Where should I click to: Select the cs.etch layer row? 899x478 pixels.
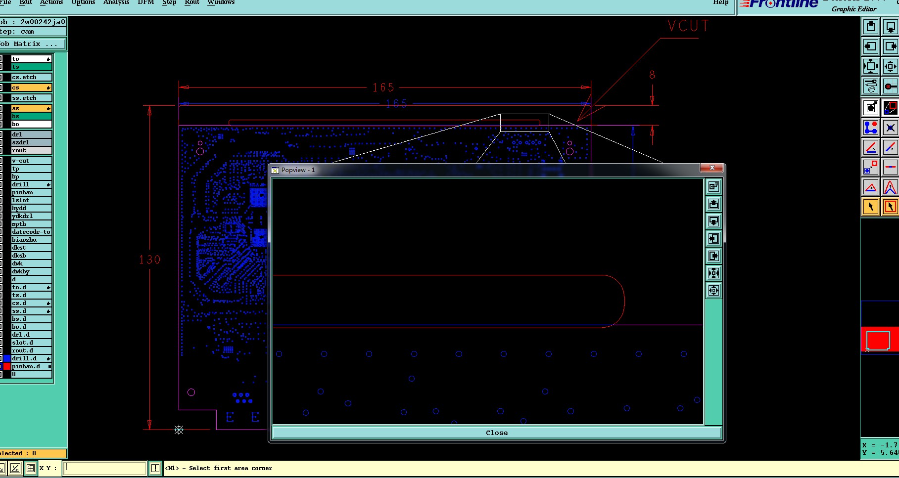tap(32, 77)
